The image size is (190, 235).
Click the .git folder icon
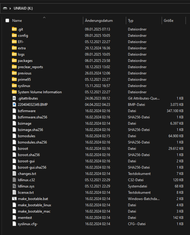point(14,29)
